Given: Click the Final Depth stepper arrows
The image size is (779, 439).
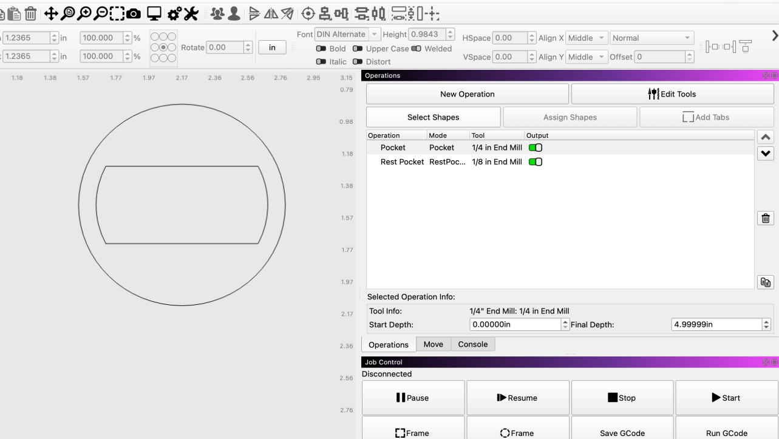Looking at the screenshot, I should pyautogui.click(x=766, y=325).
